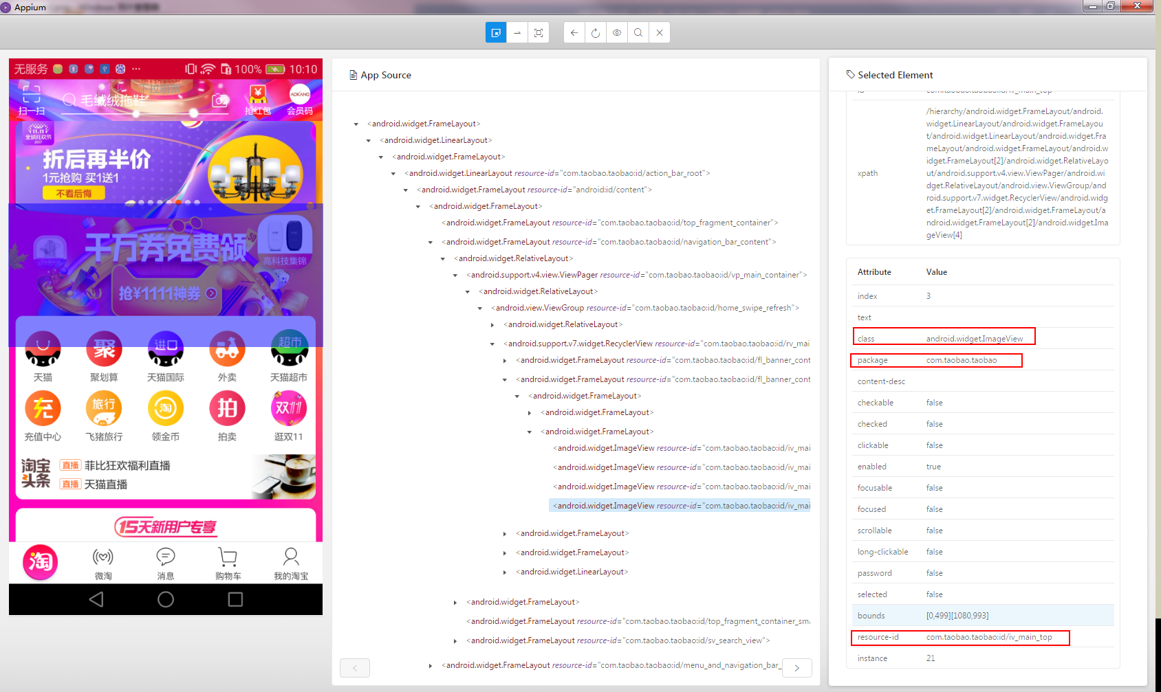The height and width of the screenshot is (692, 1161).
Task: Tap the 菲比狂欢福利直播 headline
Action: pos(127,465)
